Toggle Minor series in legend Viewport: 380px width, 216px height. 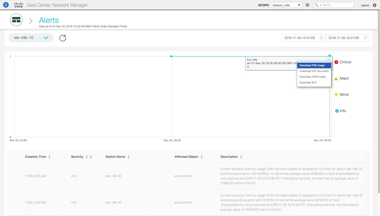(x=344, y=94)
